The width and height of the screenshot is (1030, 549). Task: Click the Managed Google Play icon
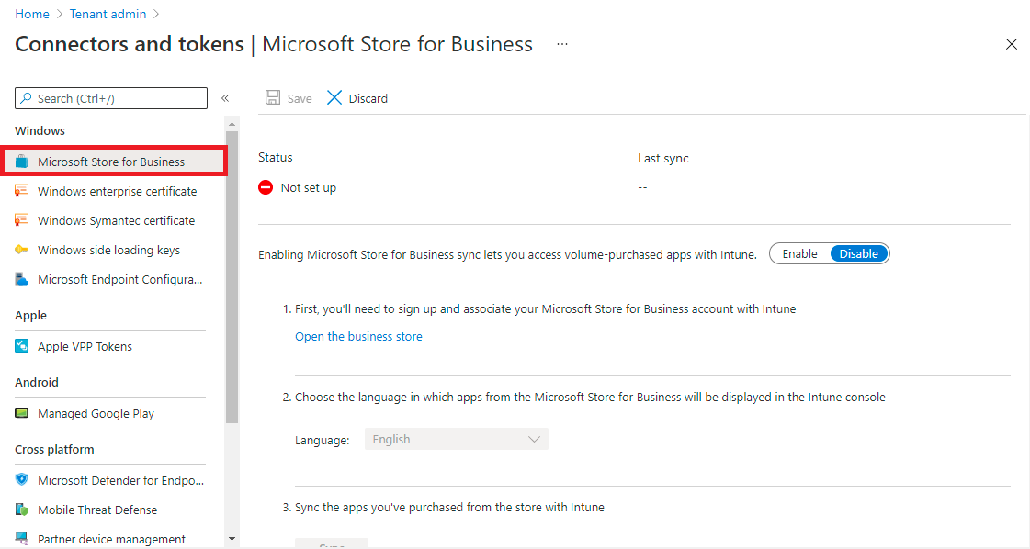click(22, 413)
